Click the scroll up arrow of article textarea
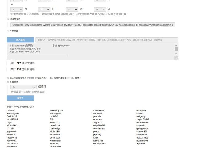Image resolution: width=197 pixels, height=149 pixels. click(176, 45)
